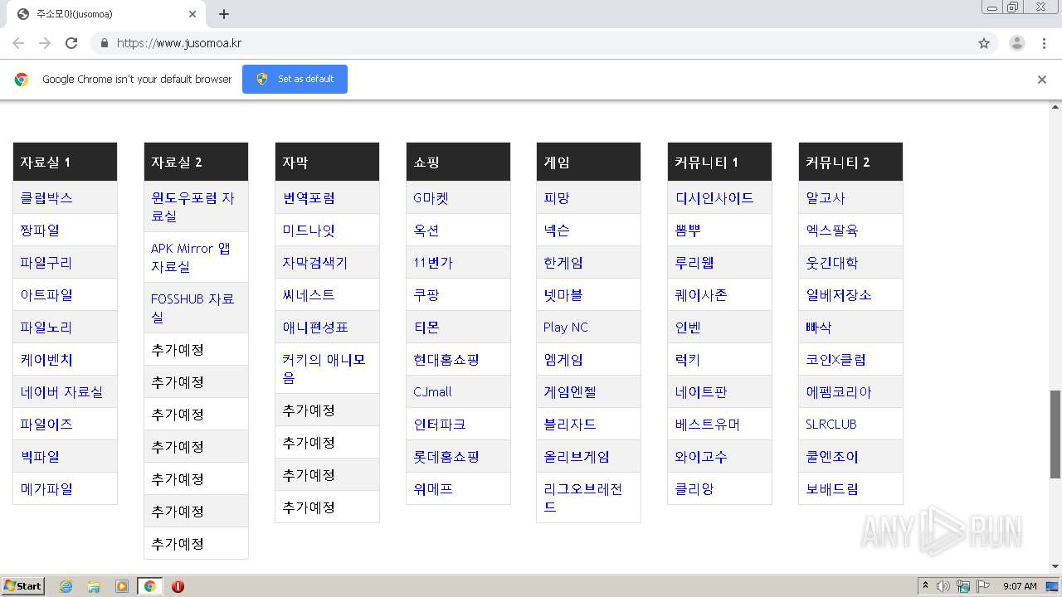
Task: Click the volume icon in system tray
Action: point(943,586)
